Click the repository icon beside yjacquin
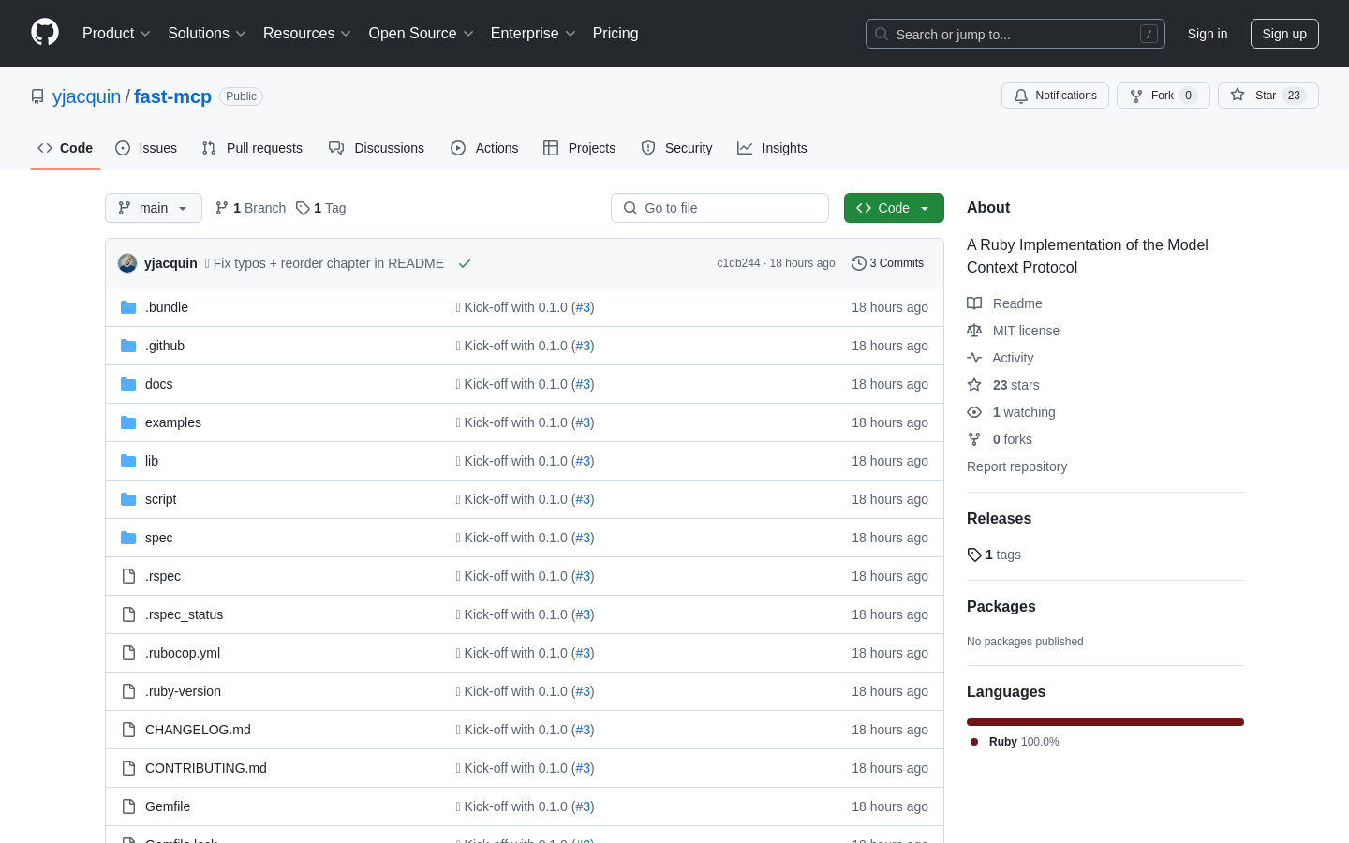The width and height of the screenshot is (1349, 843). [x=37, y=96]
